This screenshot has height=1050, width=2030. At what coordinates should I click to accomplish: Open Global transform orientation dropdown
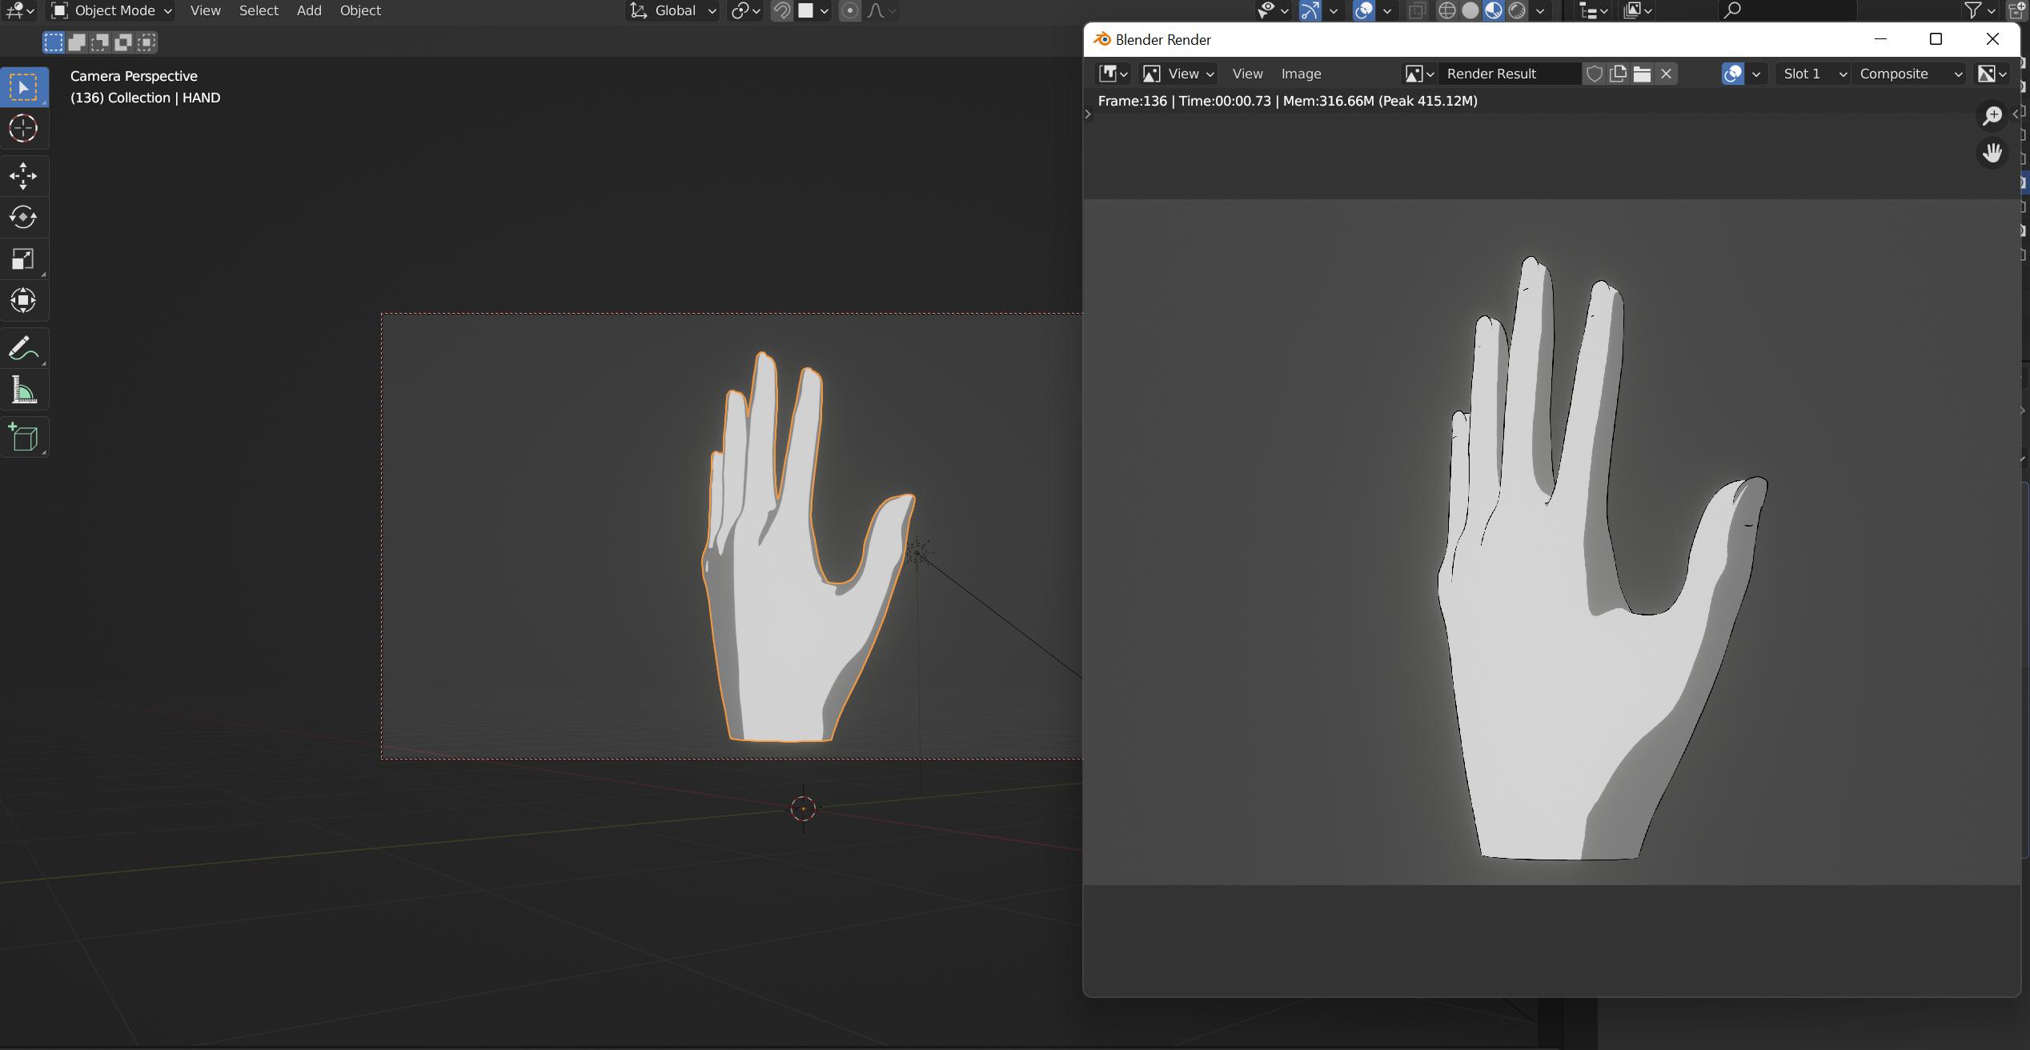pos(672,10)
